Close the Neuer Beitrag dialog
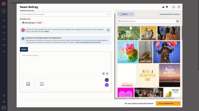Image resolution: width=199 pixels, height=111 pixels. pos(179,7)
